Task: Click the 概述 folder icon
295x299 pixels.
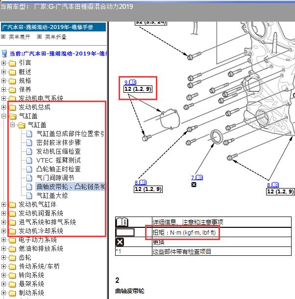Action: pyautogui.click(x=12, y=72)
